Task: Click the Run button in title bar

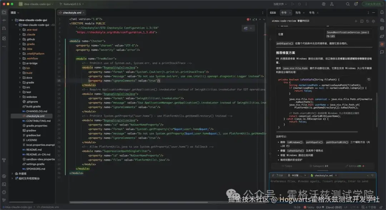Action: click(x=292, y=4)
